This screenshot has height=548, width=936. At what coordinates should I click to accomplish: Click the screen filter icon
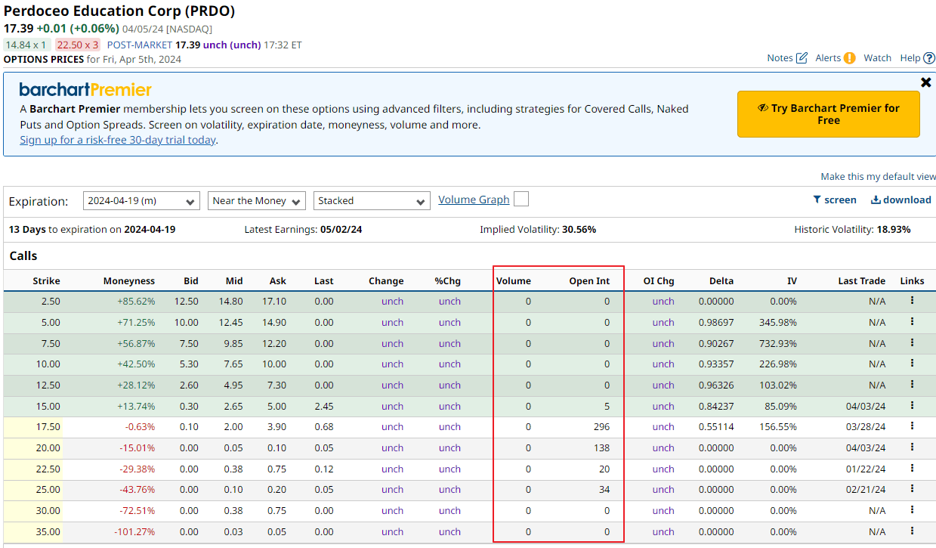tap(817, 200)
